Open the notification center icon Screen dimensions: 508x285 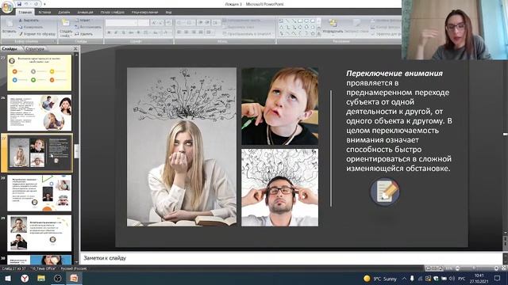pos(498,278)
